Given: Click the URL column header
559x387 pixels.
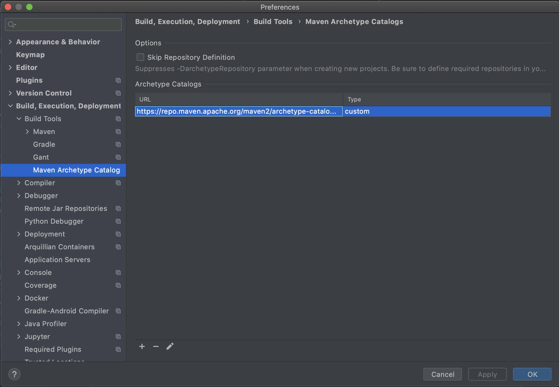Looking at the screenshot, I should 239,99.
